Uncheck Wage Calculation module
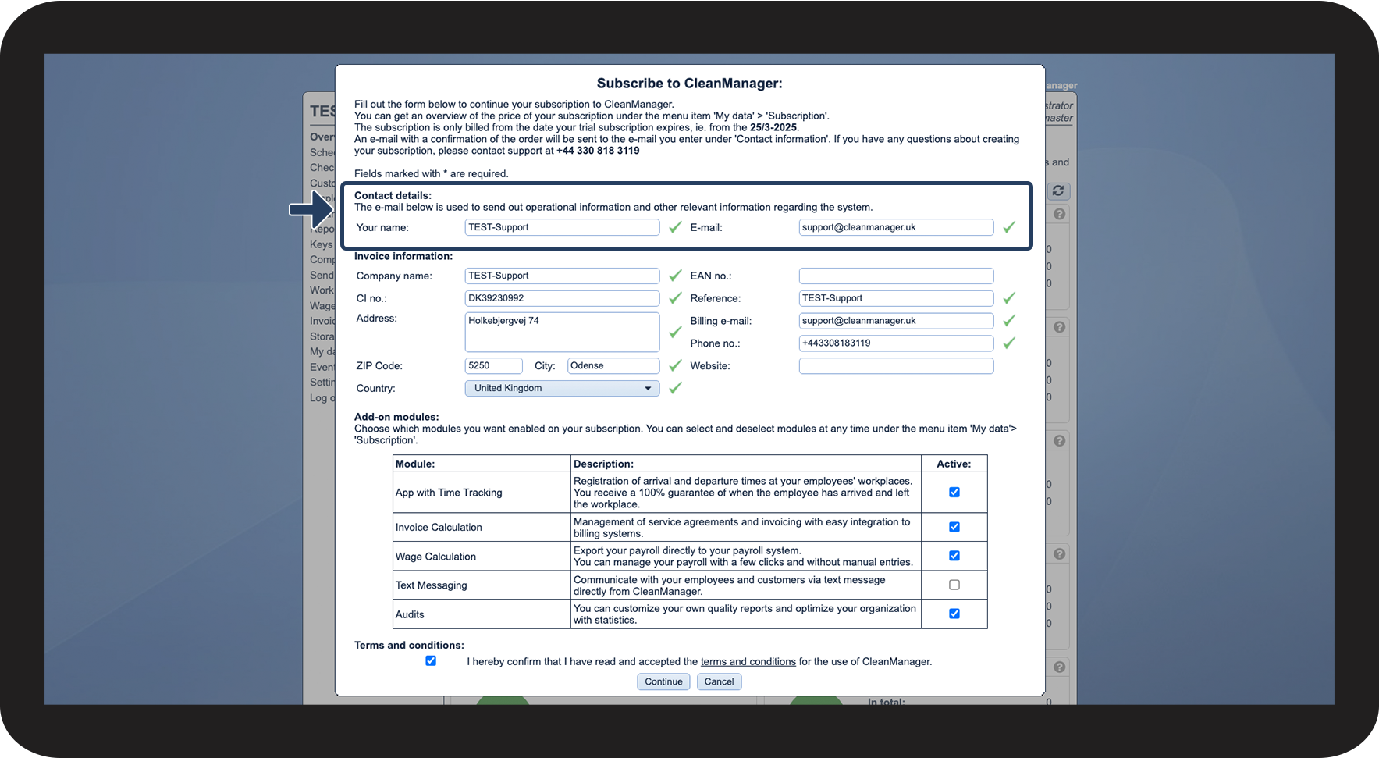This screenshot has height=758, width=1379. pos(954,556)
